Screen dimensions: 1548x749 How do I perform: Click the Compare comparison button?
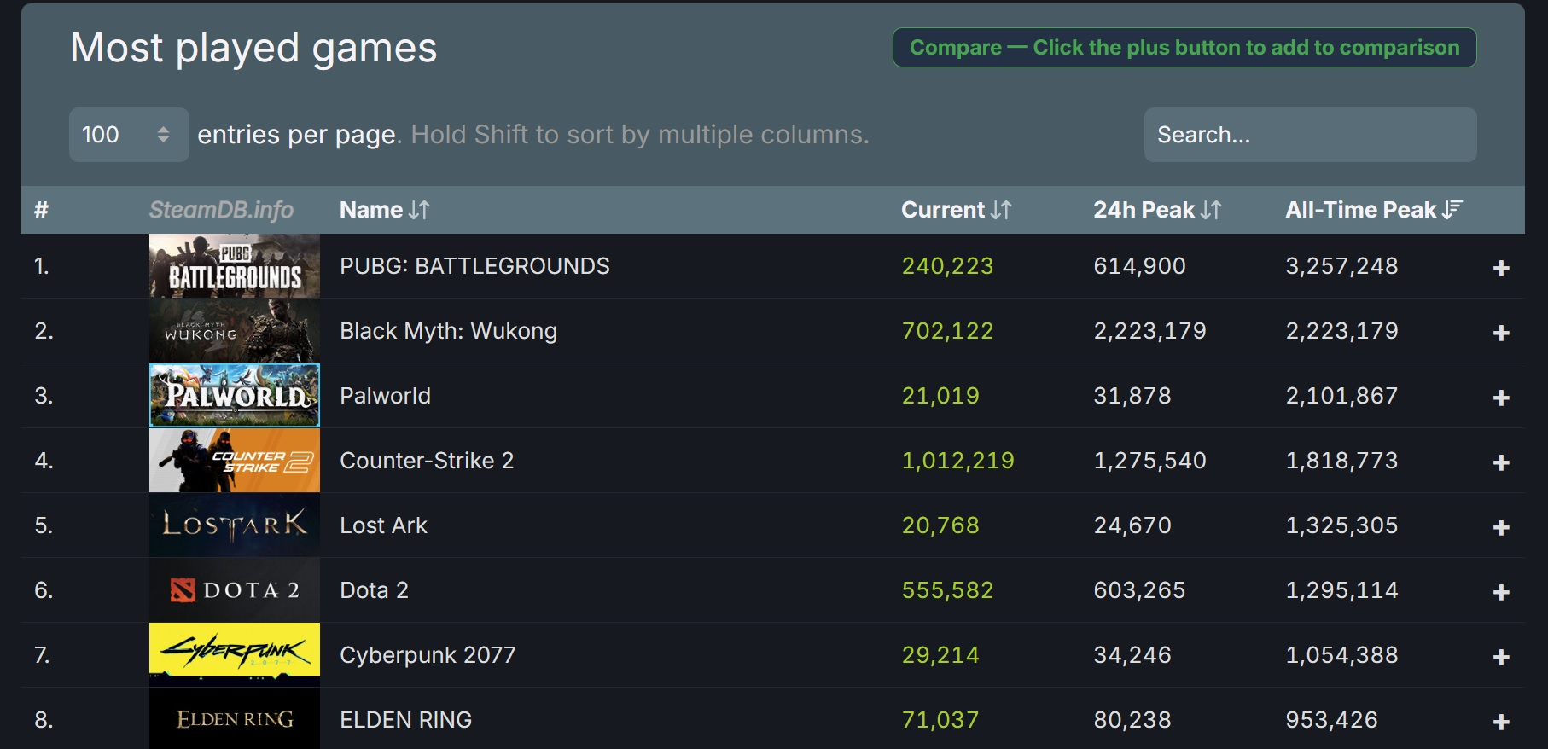pos(1184,48)
